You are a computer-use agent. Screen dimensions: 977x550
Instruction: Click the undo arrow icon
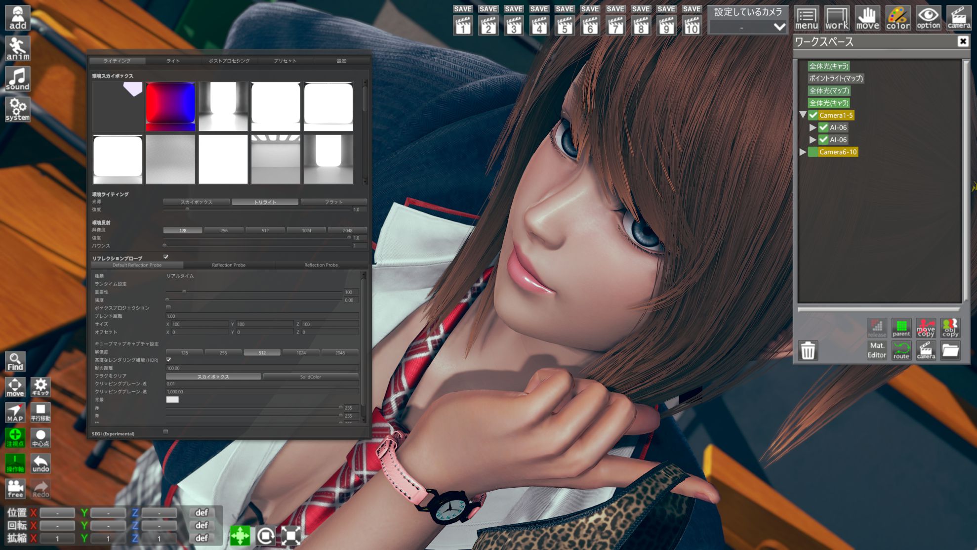tap(41, 464)
